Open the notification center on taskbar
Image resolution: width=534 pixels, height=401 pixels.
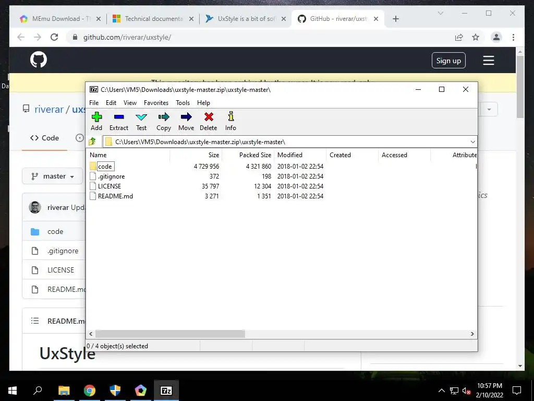pyautogui.click(x=517, y=391)
